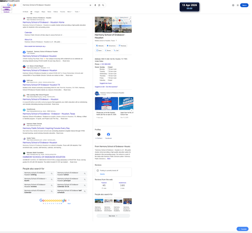Click 'Own this business?' link
252x233 pixels.
click(112, 87)
